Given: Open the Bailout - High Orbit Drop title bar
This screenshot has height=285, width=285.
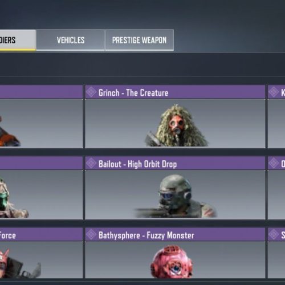Looking at the screenshot, I should 175,164.
